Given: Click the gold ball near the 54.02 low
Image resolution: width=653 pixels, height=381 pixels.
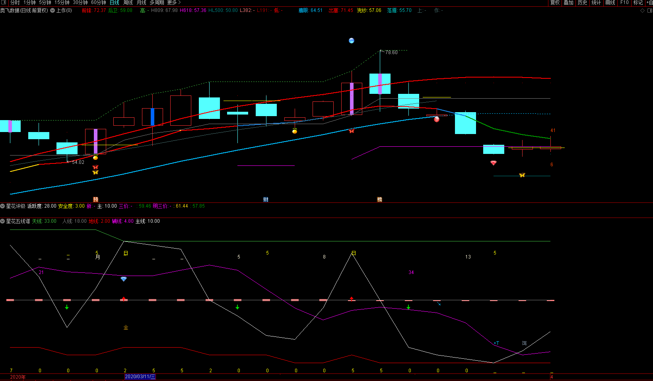Looking at the screenshot, I should 95,157.
